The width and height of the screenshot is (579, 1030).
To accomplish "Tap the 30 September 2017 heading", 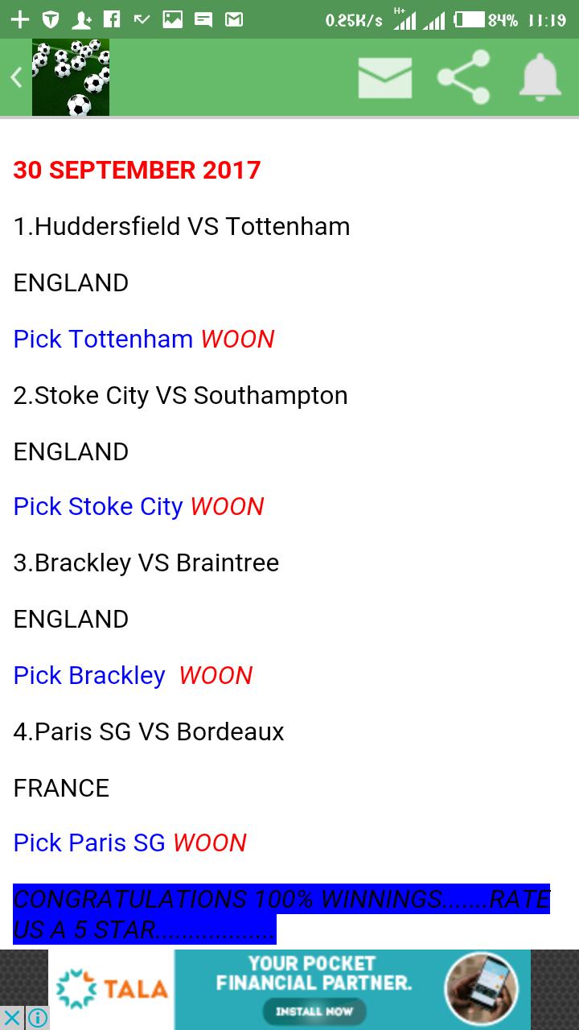I will pyautogui.click(x=137, y=170).
